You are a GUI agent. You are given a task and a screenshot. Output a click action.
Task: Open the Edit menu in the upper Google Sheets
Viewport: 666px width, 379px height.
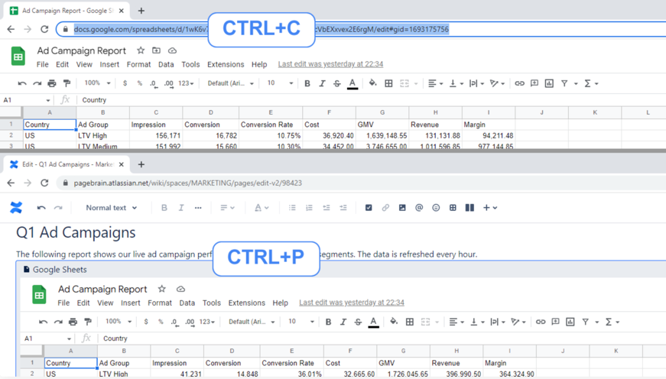(62, 64)
